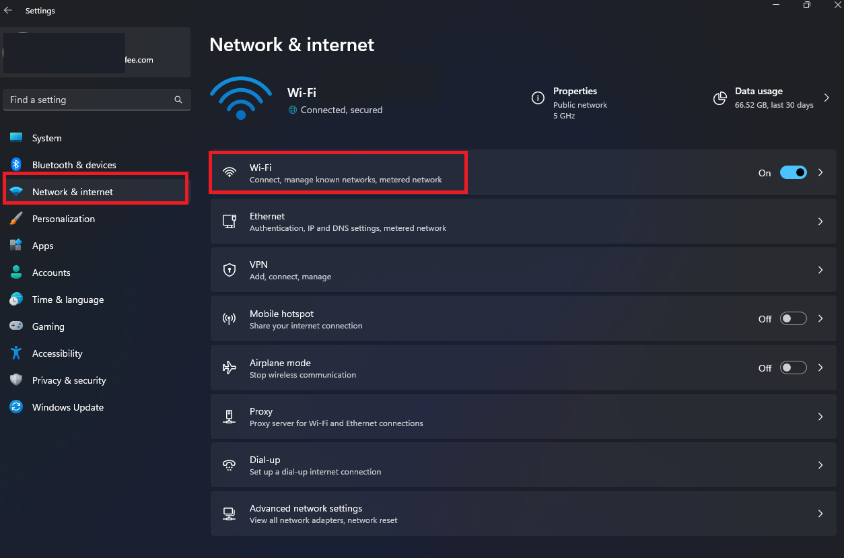Expand Advanced network settings chevron
Viewport: 844px width, 558px height.
tap(820, 514)
